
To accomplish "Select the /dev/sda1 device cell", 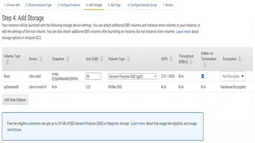I will coord(35,76).
